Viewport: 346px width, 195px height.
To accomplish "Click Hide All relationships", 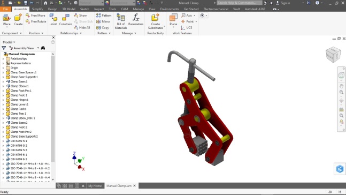I will click(82, 28).
